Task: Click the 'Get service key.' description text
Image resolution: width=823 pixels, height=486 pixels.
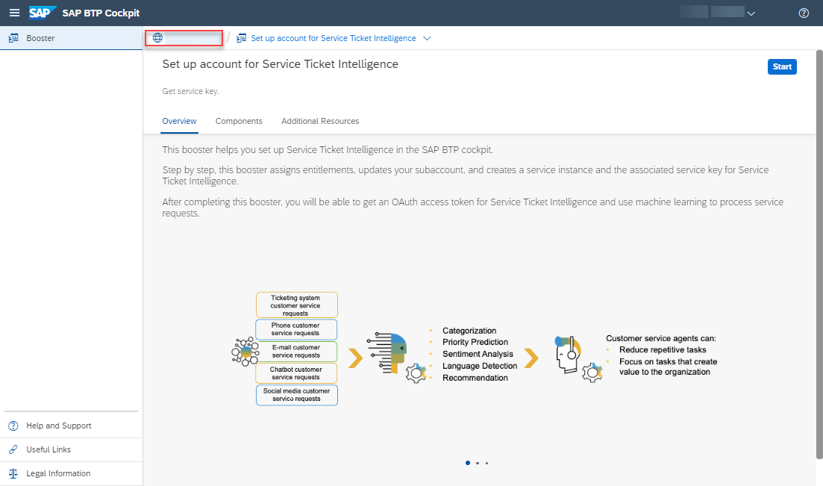Action: (190, 91)
